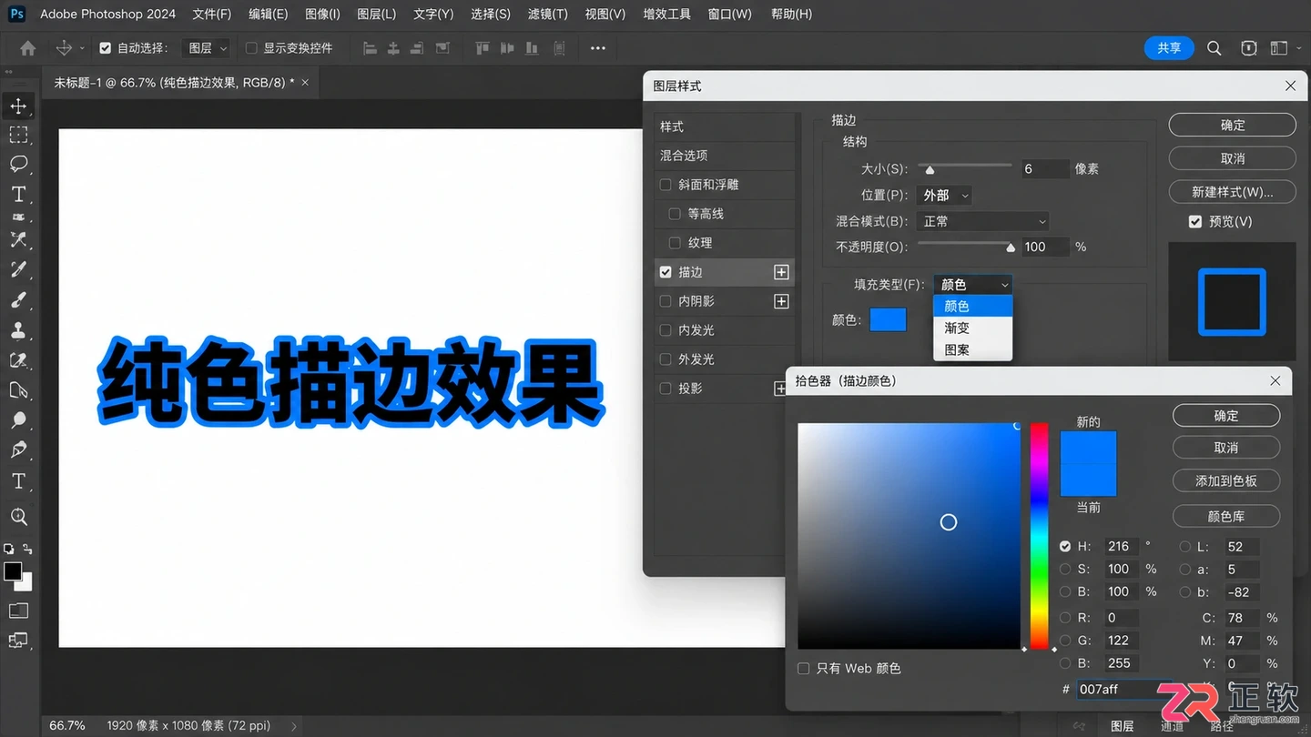Close the 未标题-1 document tab
Screen dimensions: 1311x737
coord(305,82)
